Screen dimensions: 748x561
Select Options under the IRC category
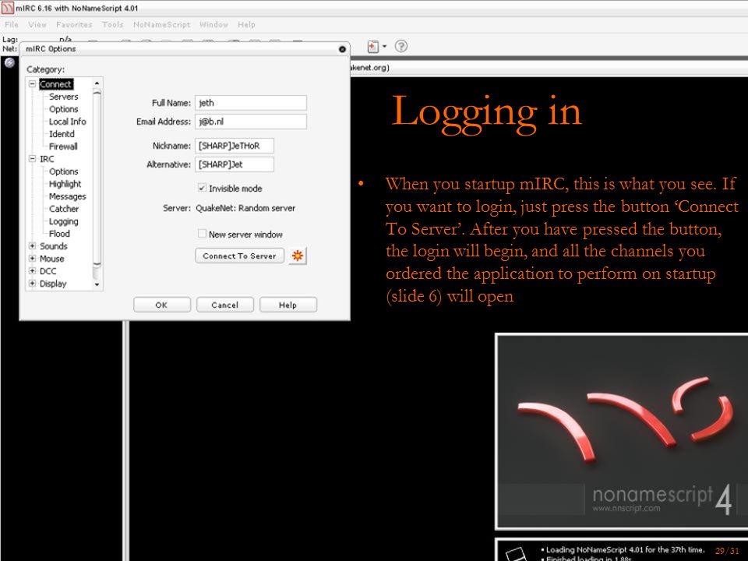[63, 171]
